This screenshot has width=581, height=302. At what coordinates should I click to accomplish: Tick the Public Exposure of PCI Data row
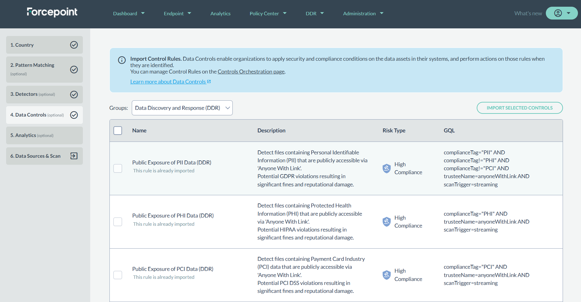(x=118, y=275)
